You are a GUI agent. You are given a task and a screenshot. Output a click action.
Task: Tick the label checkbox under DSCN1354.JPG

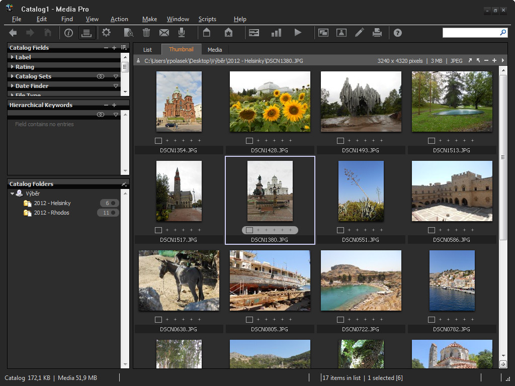coord(158,141)
